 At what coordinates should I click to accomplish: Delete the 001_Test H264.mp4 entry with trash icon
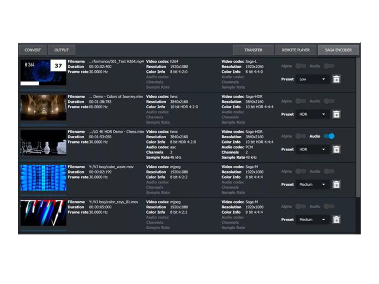[336, 79]
